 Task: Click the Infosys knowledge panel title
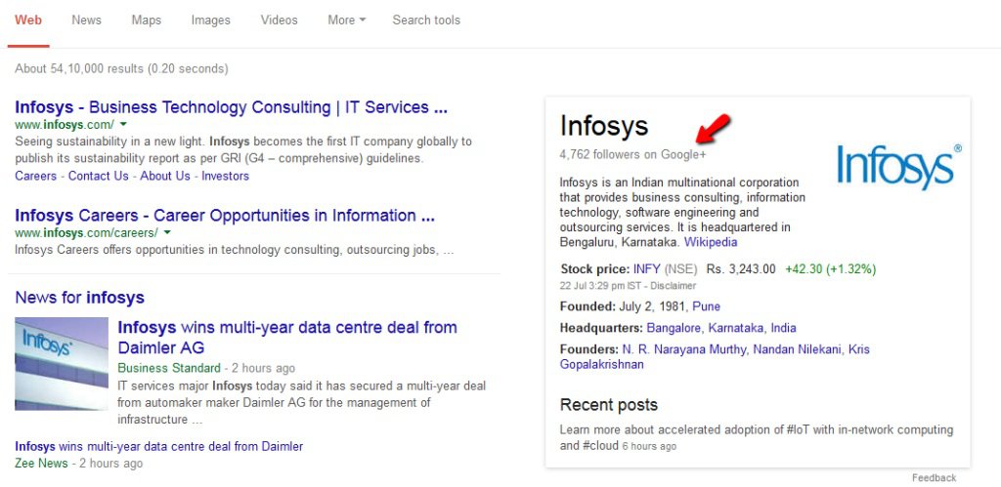coord(604,126)
